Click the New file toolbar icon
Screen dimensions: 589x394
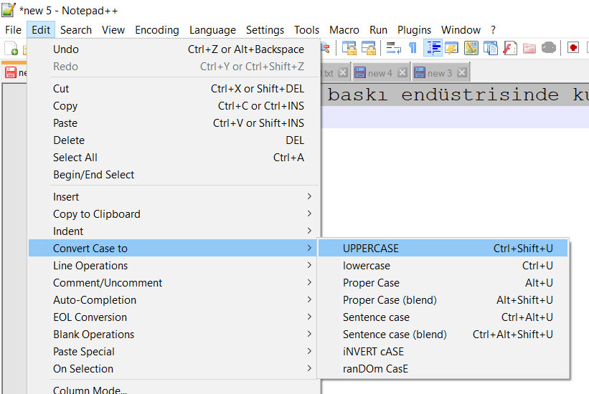(x=11, y=48)
